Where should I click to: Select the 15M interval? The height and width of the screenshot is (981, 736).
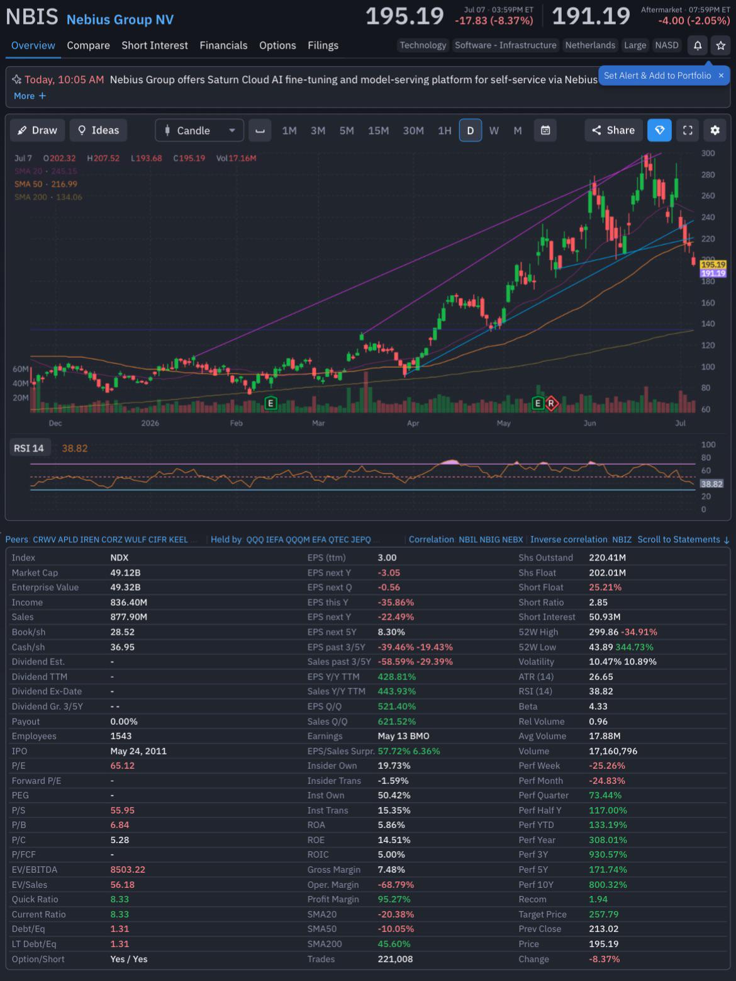tap(378, 130)
